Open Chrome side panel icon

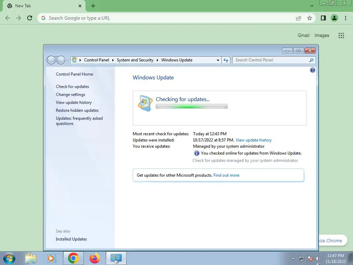(323, 18)
